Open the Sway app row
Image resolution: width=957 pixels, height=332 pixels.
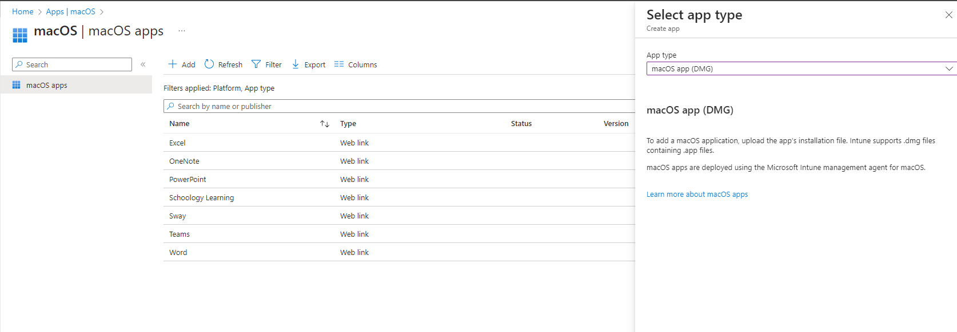click(399, 216)
